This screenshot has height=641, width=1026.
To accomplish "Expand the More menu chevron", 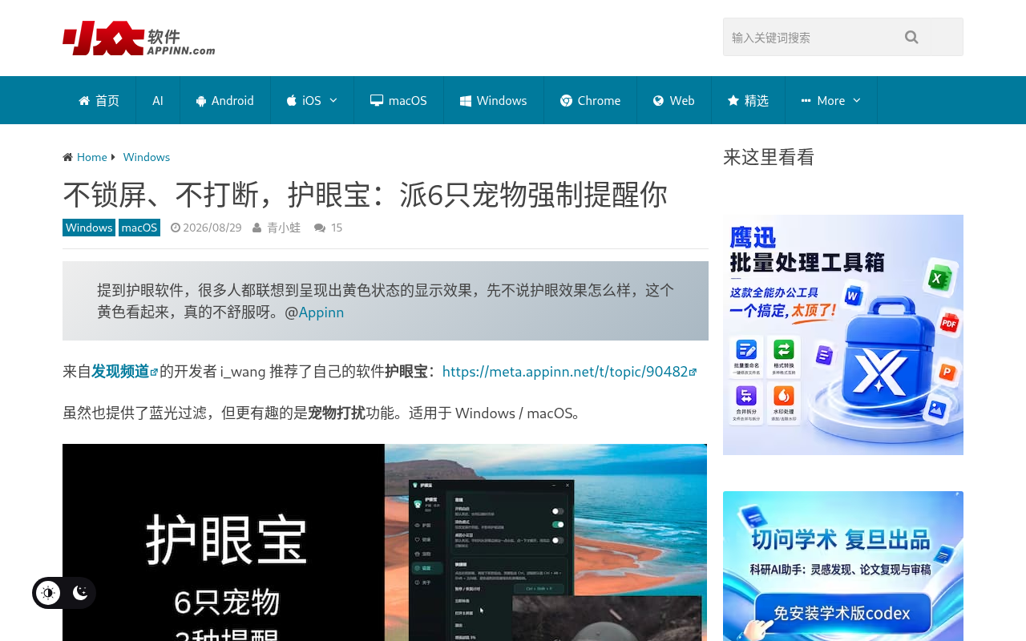I will coord(857,100).
